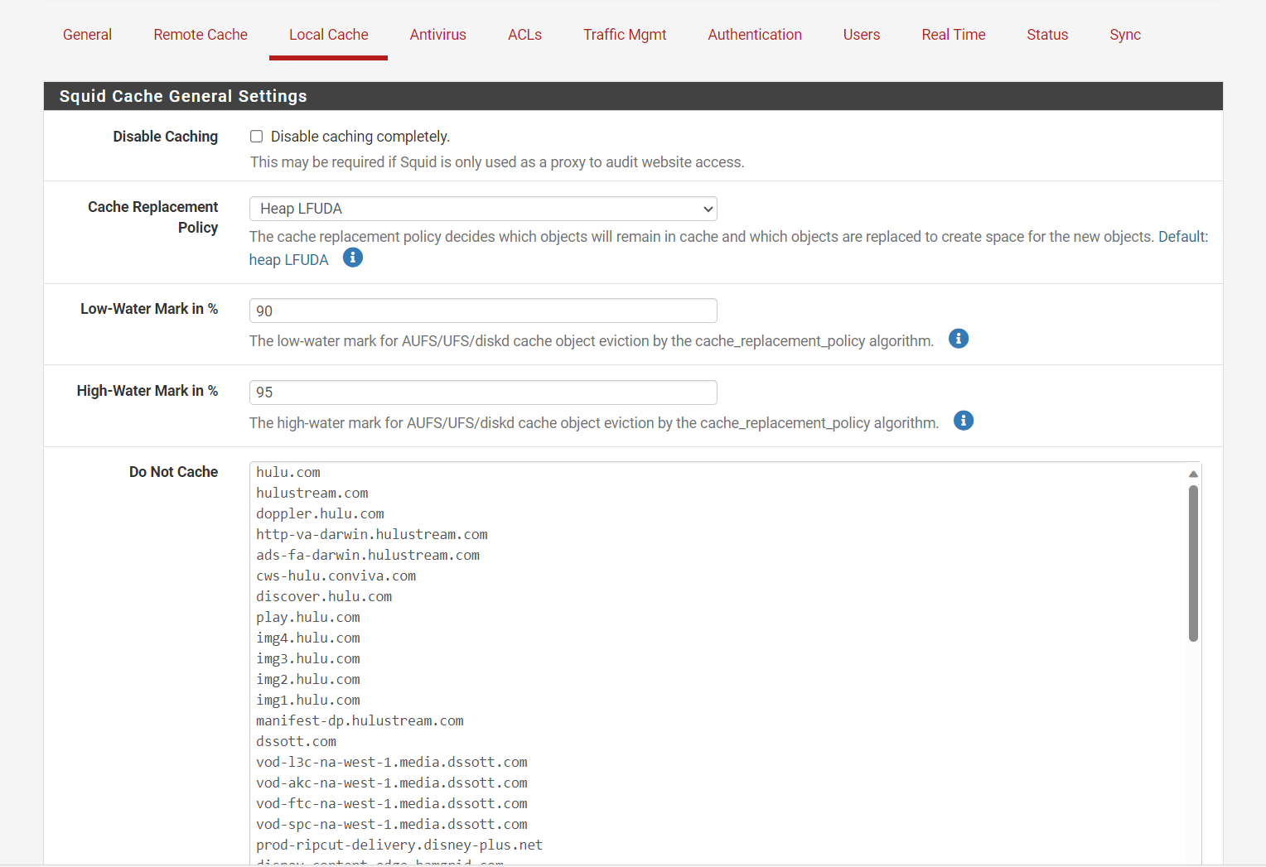
Task: Switch to the Remote Cache tab
Action: pyautogui.click(x=201, y=35)
